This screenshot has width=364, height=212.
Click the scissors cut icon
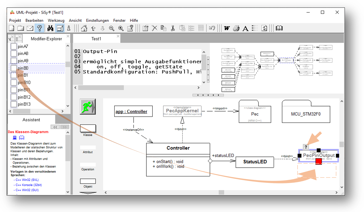pyautogui.click(x=173, y=28)
